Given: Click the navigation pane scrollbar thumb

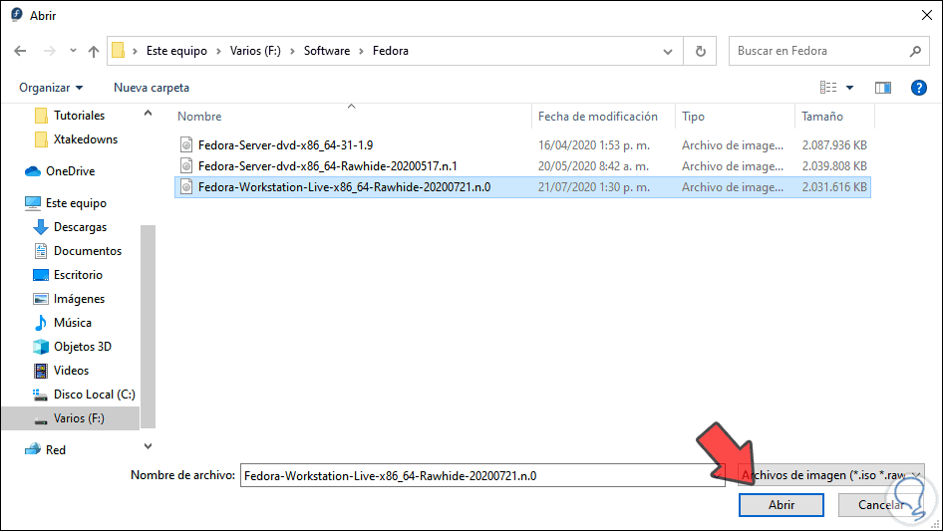Looking at the screenshot, I should point(148,327).
